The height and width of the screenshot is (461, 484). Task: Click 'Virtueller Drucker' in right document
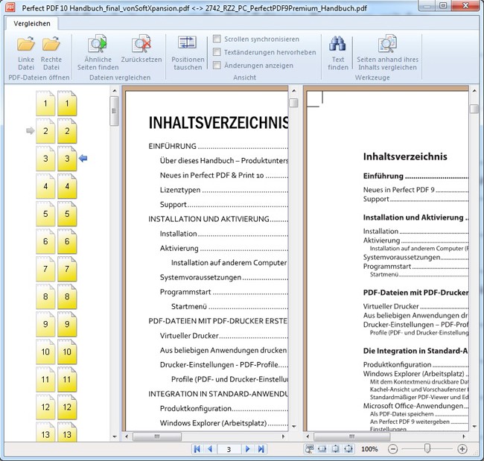(x=391, y=306)
